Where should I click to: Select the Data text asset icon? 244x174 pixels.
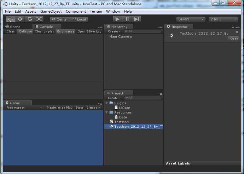116,117
